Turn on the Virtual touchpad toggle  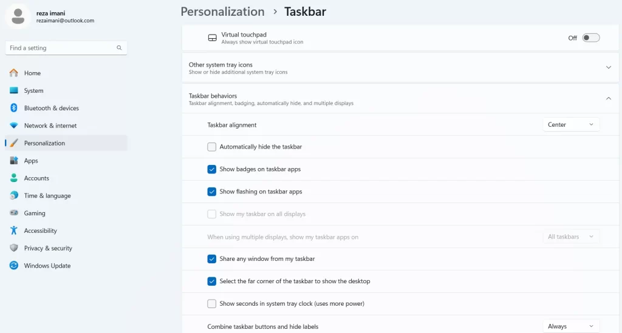coord(590,38)
